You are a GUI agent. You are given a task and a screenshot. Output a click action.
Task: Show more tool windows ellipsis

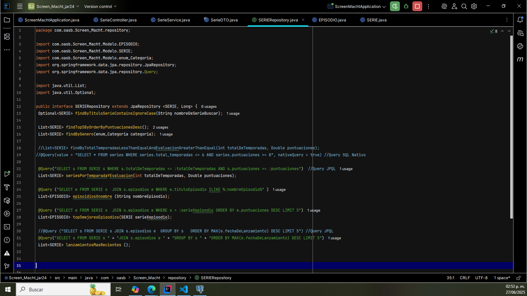click(7, 50)
